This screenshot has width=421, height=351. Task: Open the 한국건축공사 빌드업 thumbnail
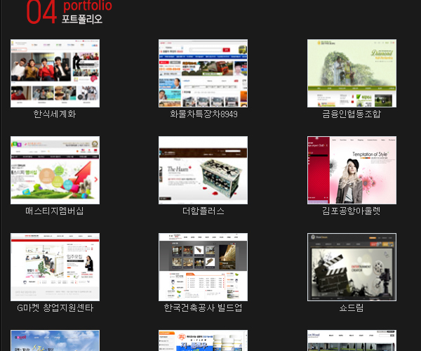(x=203, y=267)
